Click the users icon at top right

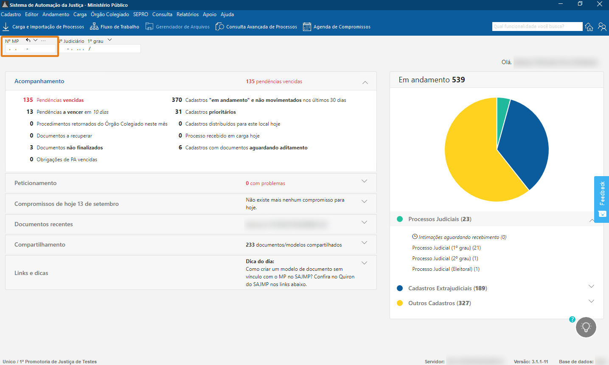[602, 27]
